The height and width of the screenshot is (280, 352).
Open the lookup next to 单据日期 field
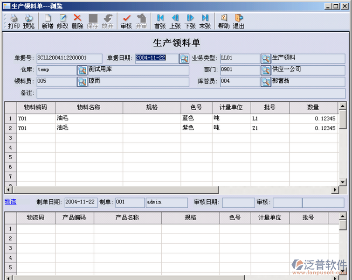coord(184,58)
